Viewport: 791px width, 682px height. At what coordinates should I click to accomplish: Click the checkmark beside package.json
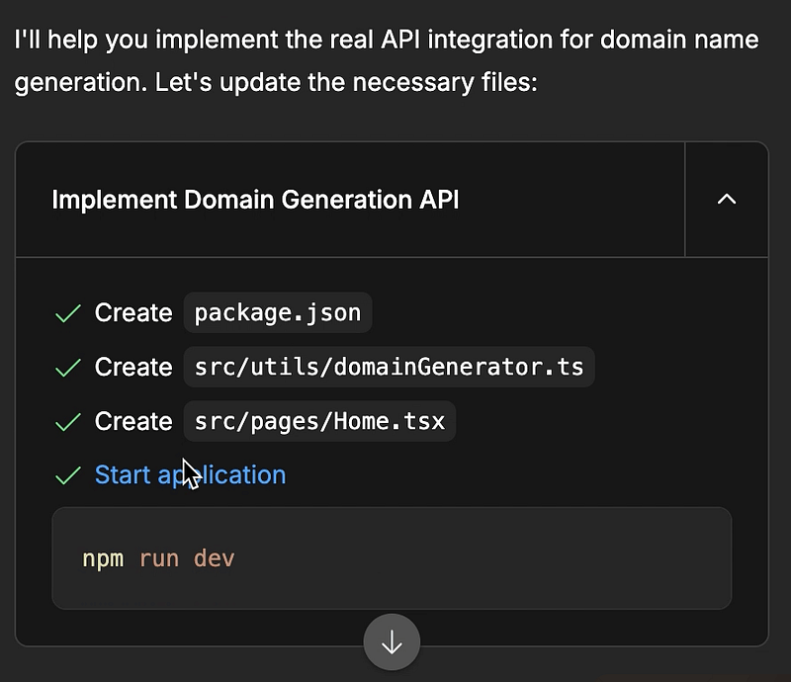point(68,313)
